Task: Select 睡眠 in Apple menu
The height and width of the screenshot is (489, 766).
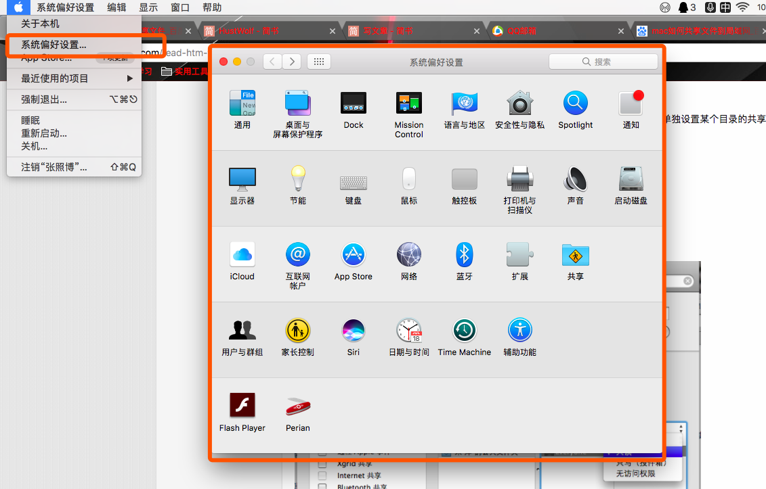Action: (75, 120)
